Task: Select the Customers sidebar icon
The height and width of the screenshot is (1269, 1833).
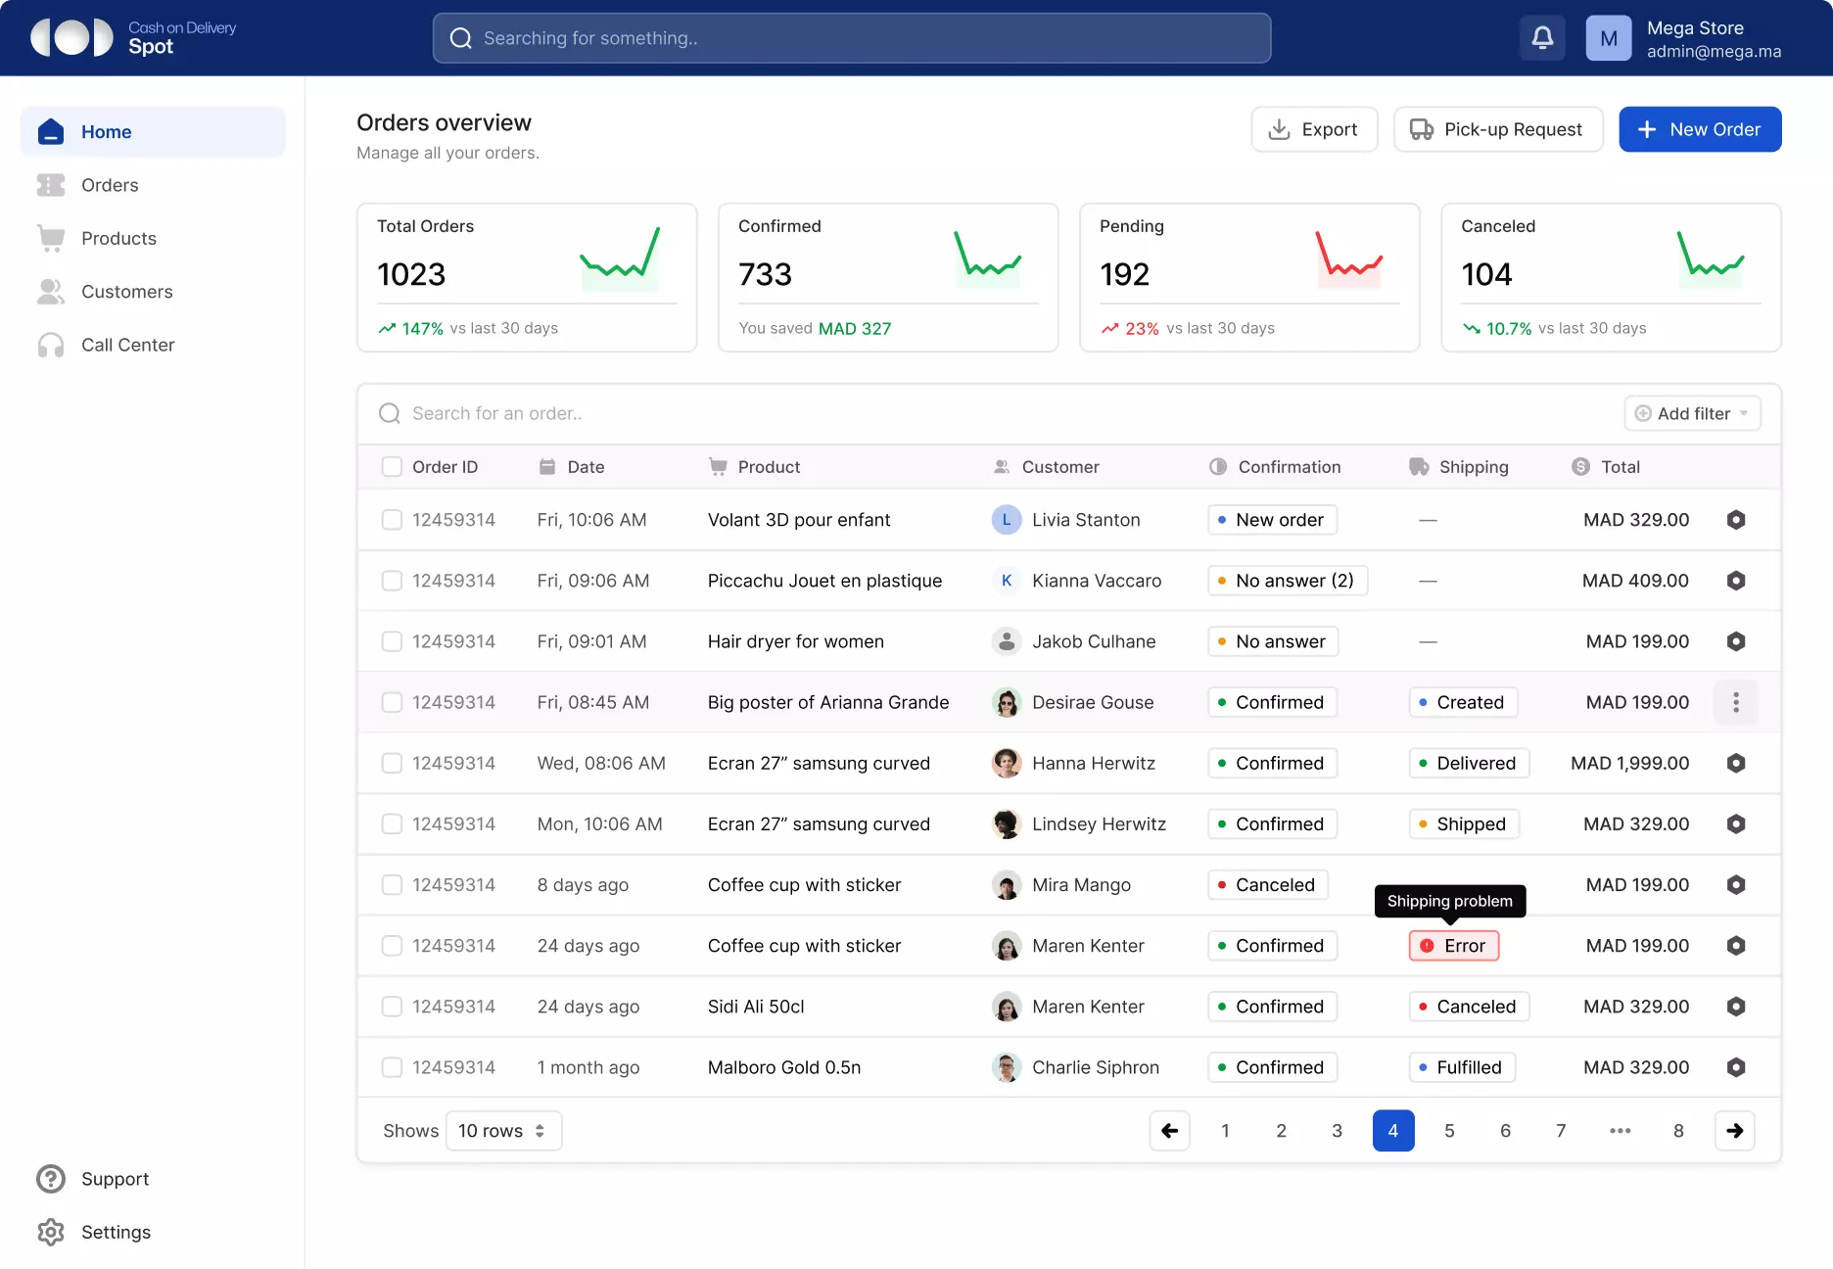Action: coord(50,291)
